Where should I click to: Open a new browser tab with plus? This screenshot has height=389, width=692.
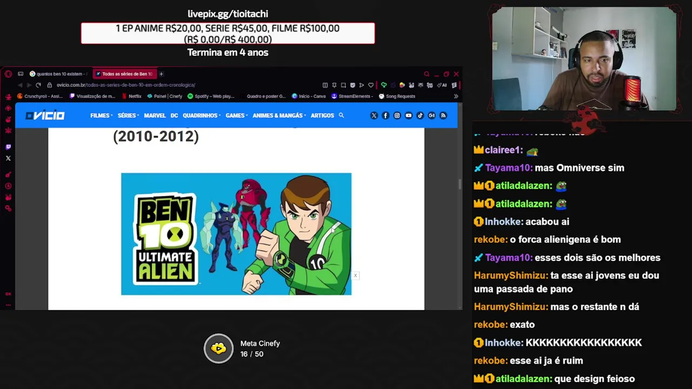coord(161,74)
